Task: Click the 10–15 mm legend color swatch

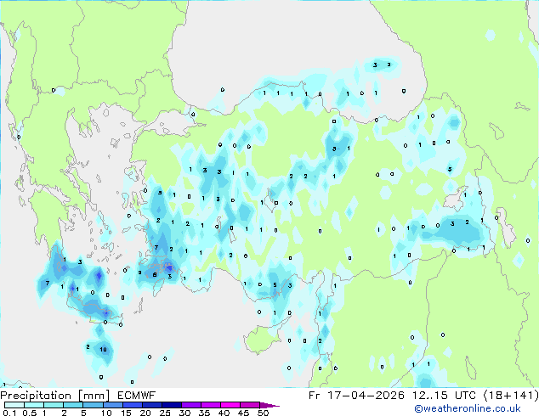Action: [112, 405]
